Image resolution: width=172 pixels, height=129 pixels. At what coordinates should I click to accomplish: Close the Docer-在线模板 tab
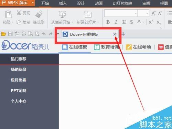(115, 34)
